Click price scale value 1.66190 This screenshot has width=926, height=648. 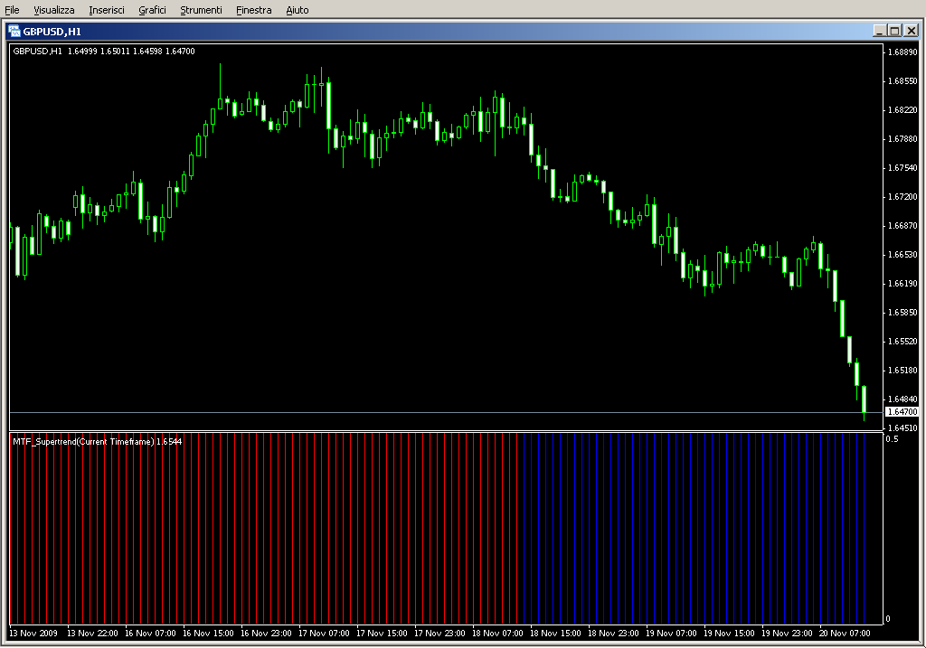[902, 283]
